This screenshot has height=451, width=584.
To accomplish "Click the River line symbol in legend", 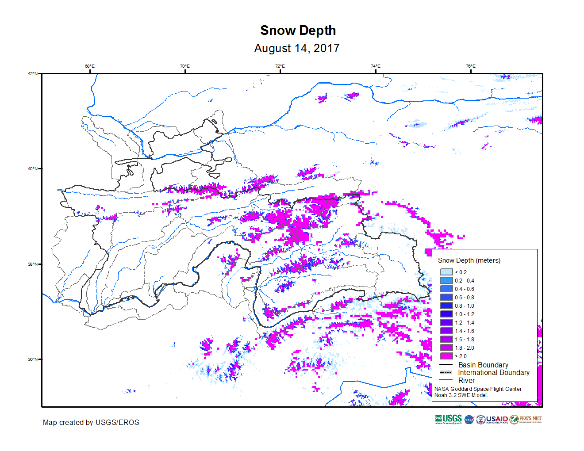I will pos(446,380).
